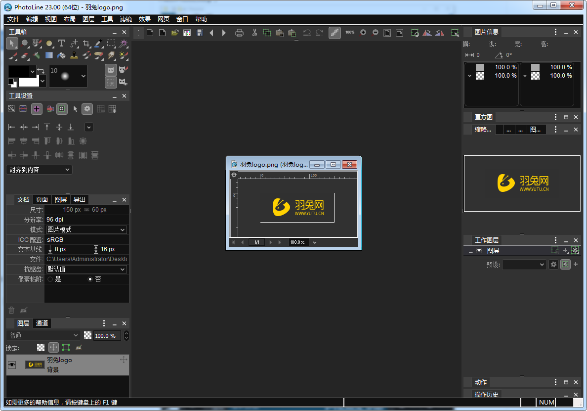Click the print icon in toolbar
The image size is (587, 411).
[239, 33]
